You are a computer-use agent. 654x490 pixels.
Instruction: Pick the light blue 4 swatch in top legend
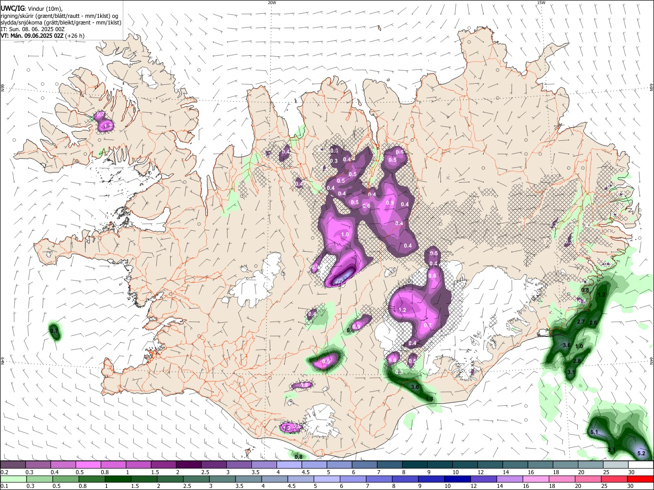tap(289, 465)
